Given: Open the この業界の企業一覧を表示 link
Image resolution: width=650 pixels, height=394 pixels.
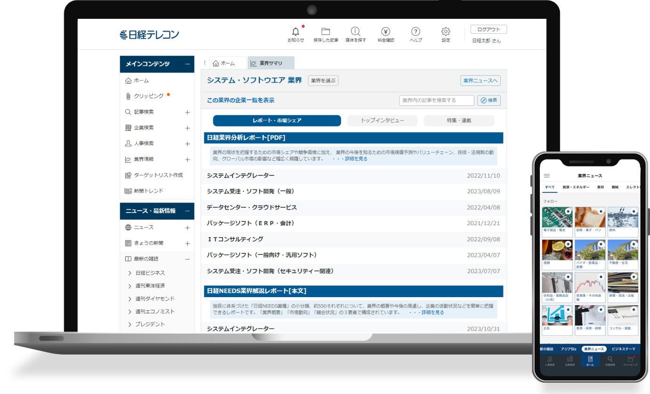Looking at the screenshot, I should click(240, 100).
